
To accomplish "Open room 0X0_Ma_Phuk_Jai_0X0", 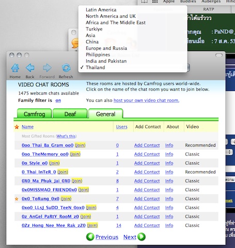I will (46, 181).
